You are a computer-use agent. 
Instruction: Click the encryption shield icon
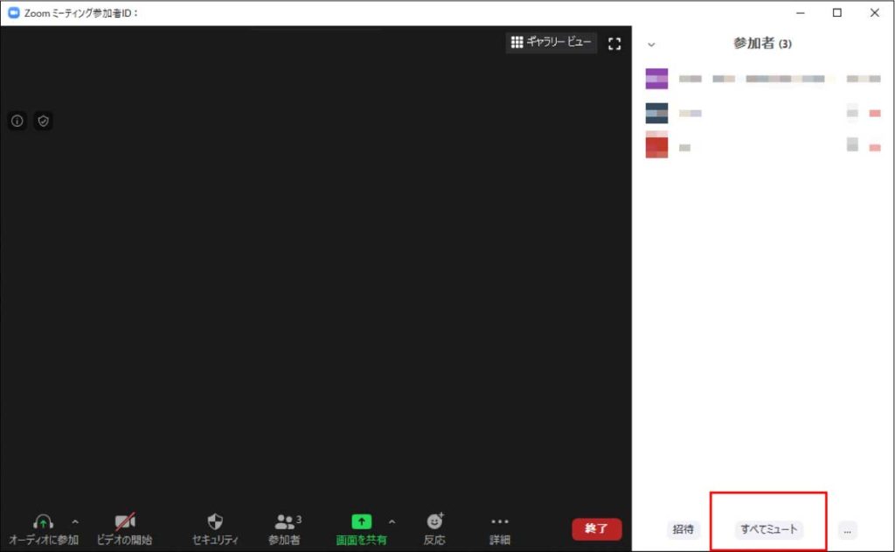tap(43, 121)
